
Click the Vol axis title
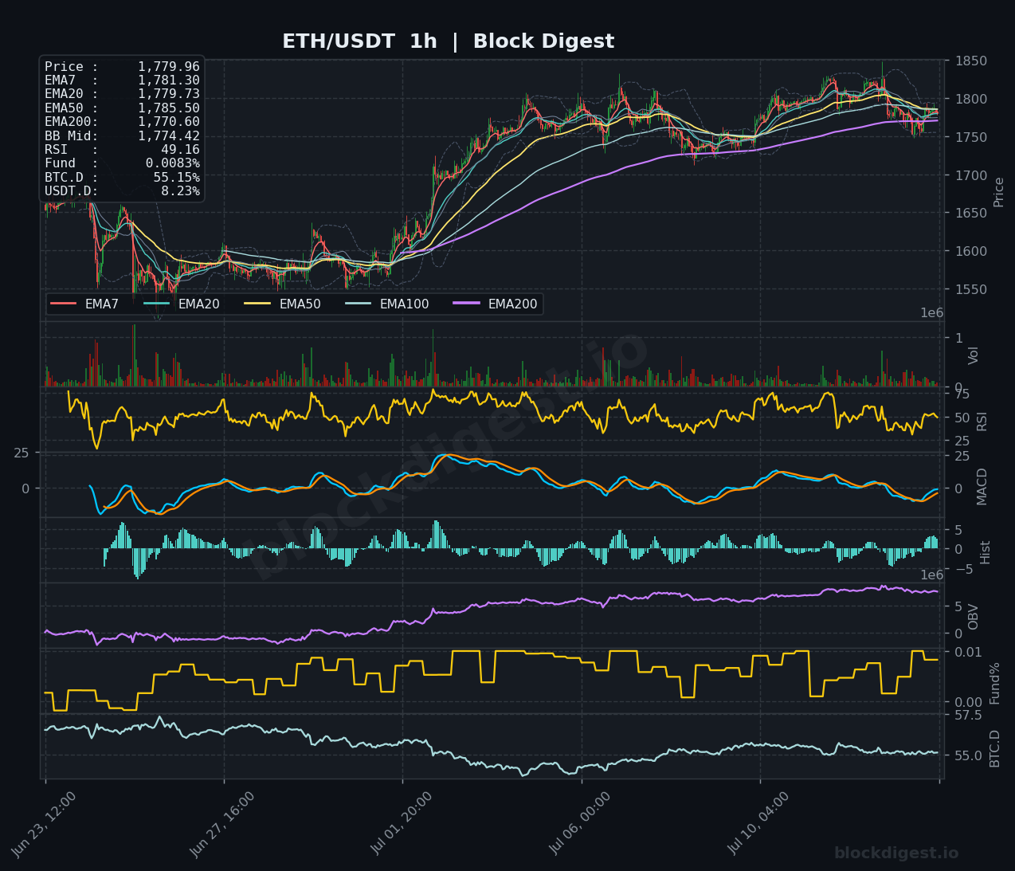(x=974, y=355)
